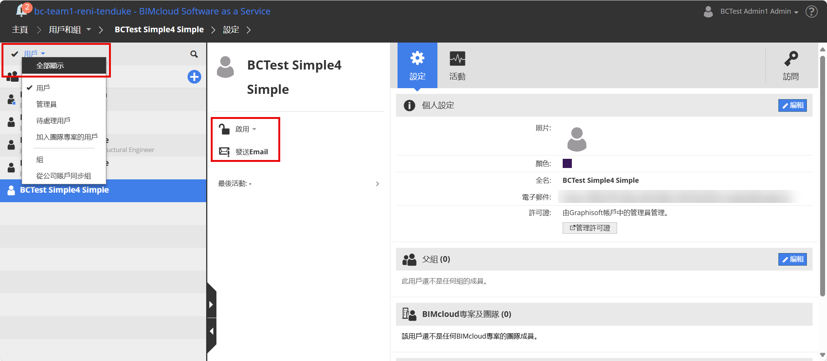Select 組 in the filter menu

tap(64, 160)
